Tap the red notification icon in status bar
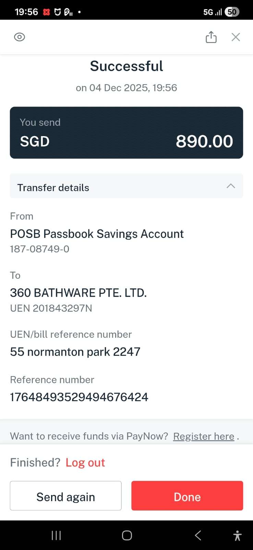Screen dimensions: 253x550 pyautogui.click(x=47, y=12)
